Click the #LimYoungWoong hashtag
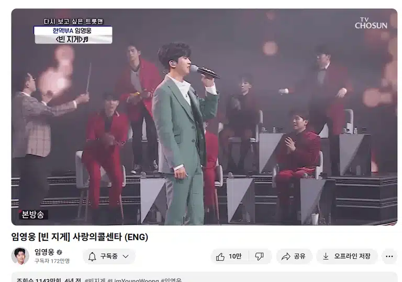Viewport: 402px width, 282px height. pos(133,280)
